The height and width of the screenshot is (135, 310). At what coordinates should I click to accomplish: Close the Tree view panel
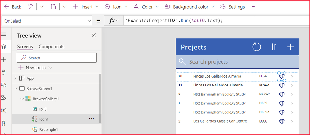point(94,36)
